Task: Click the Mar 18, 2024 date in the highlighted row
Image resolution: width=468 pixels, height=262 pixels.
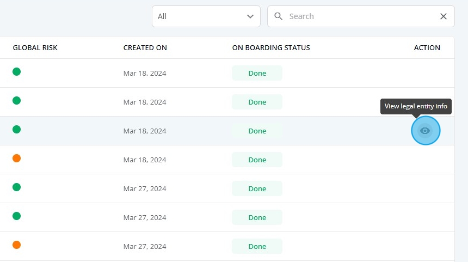Action: [145, 131]
